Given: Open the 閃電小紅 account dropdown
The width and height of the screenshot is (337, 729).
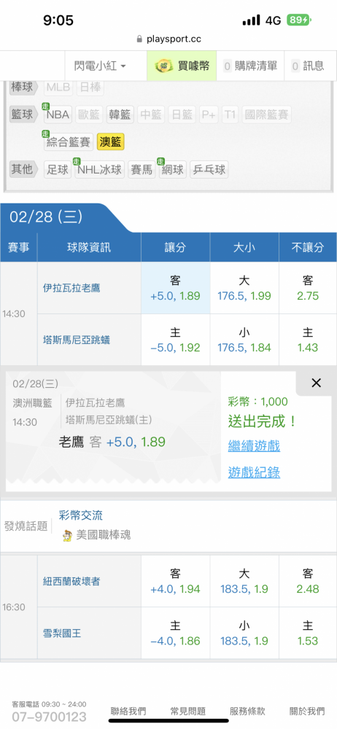Looking at the screenshot, I should [x=100, y=66].
